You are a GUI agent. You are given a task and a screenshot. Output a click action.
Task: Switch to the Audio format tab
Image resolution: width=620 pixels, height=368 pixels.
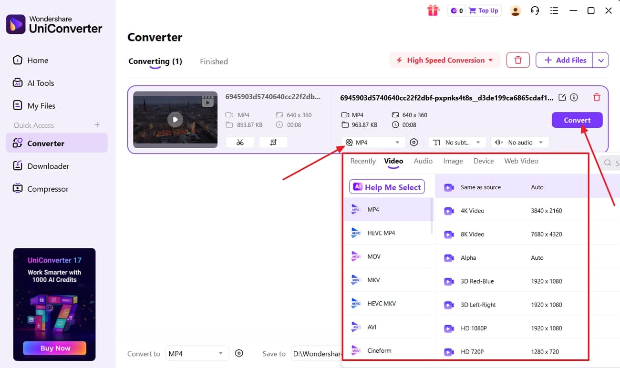(423, 161)
